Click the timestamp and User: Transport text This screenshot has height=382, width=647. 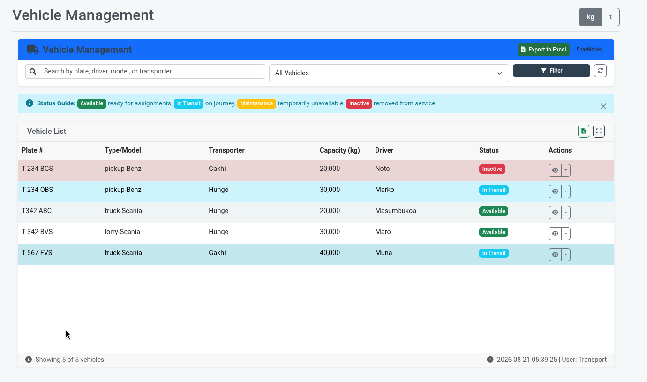pyautogui.click(x=552, y=360)
